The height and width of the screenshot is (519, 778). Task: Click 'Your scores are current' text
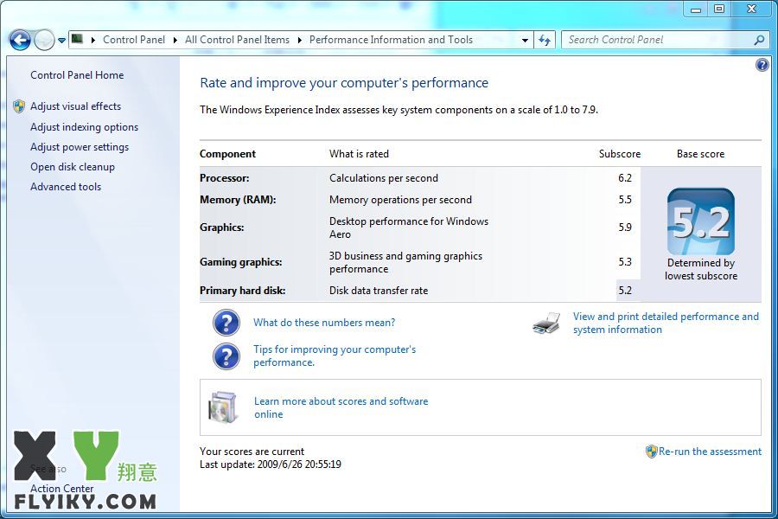(x=252, y=452)
